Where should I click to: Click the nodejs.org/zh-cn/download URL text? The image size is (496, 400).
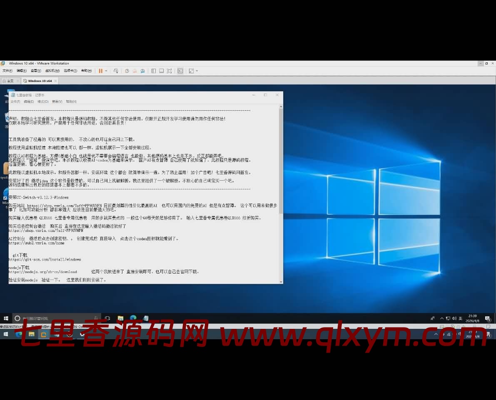[x=43, y=272]
